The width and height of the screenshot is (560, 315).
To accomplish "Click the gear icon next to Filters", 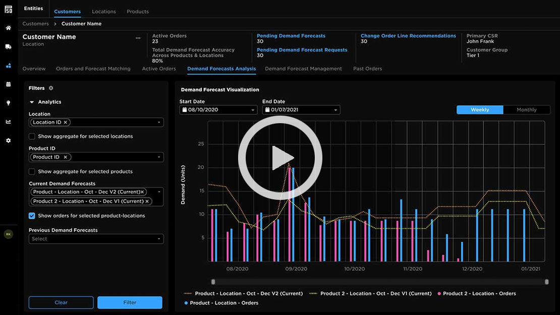I will (x=51, y=88).
